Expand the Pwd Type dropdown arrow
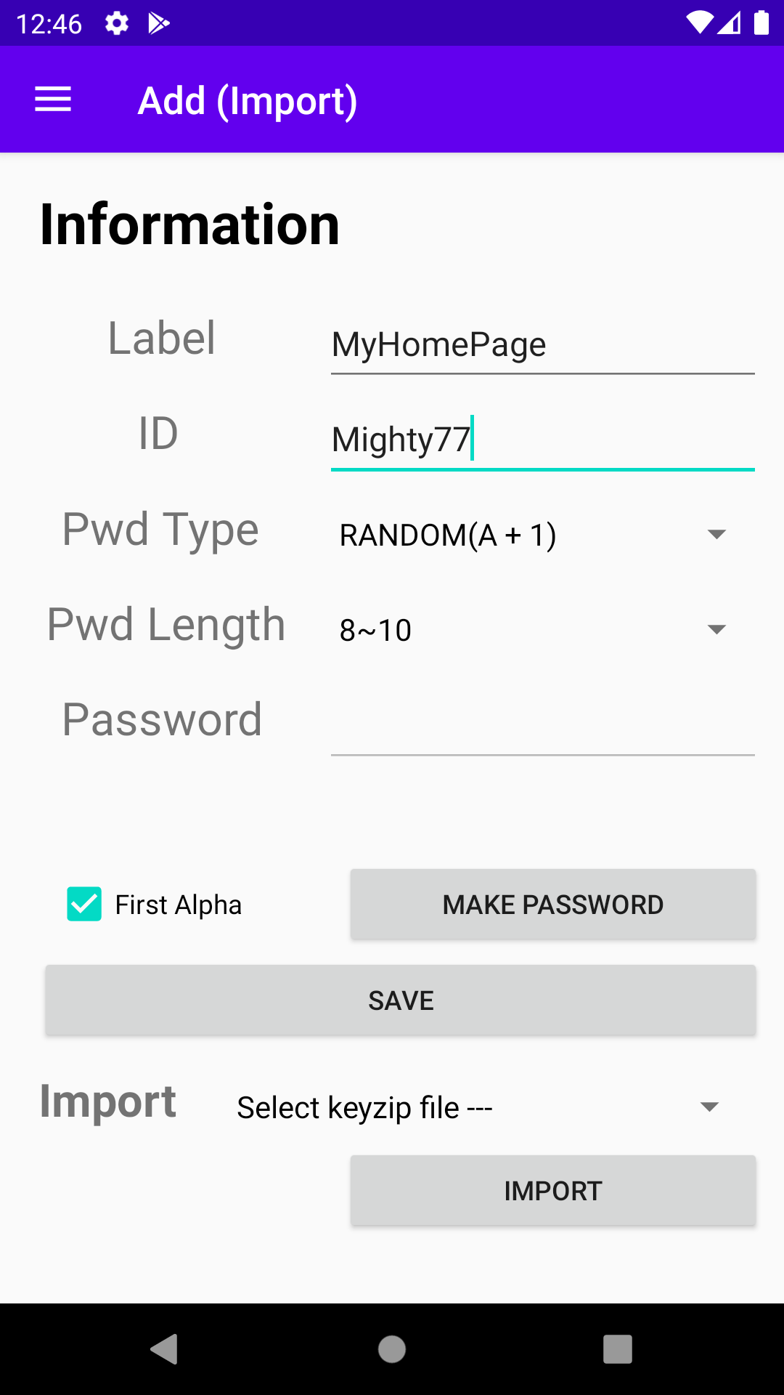Image resolution: width=784 pixels, height=1395 pixels. (x=716, y=535)
